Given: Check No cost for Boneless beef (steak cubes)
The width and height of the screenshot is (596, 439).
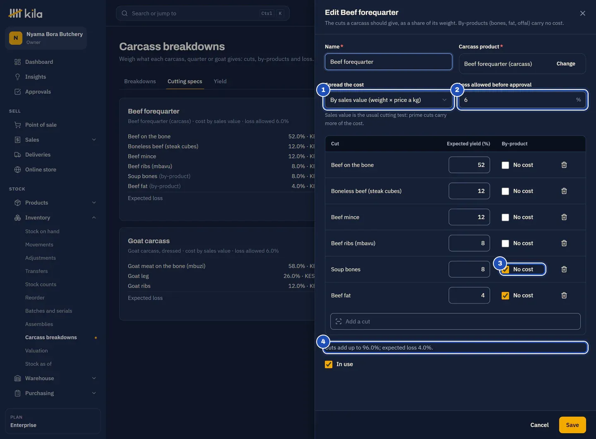Looking at the screenshot, I should coord(505,191).
